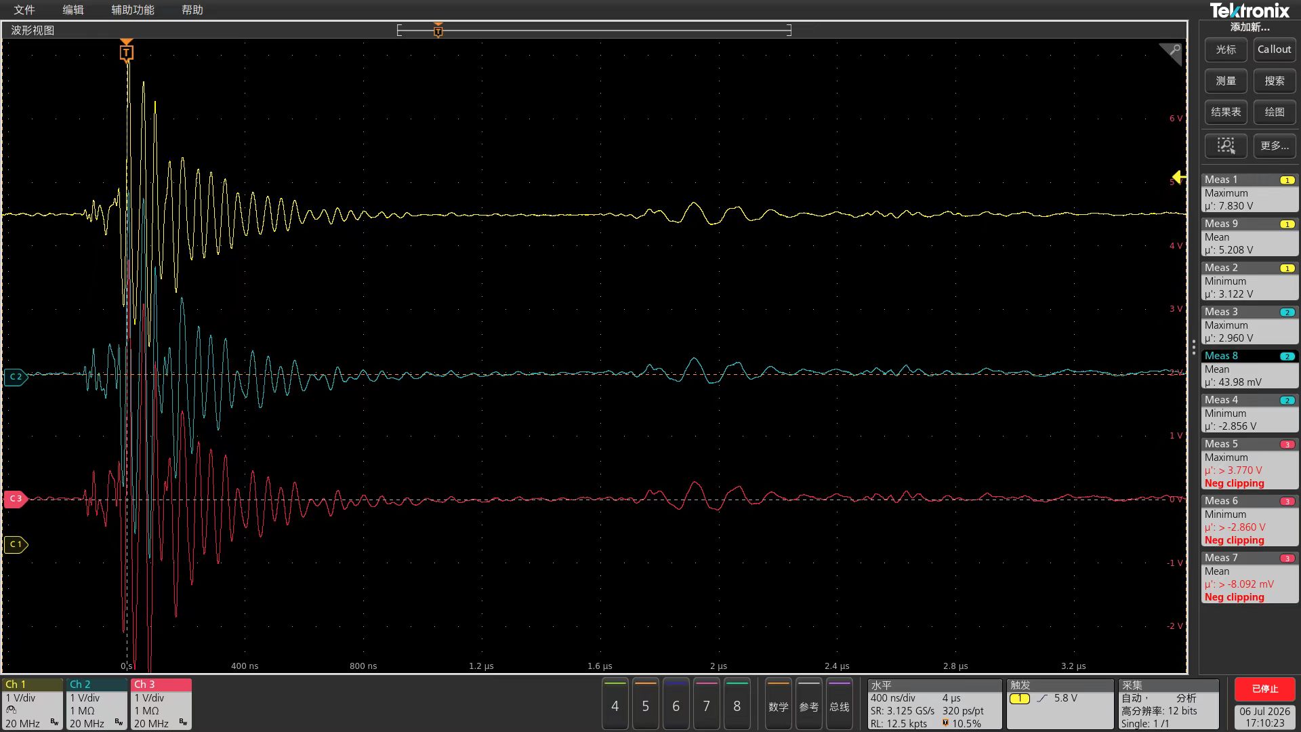Open the Ch 2 settings badge
This screenshot has height=732, width=1301.
(x=97, y=704)
